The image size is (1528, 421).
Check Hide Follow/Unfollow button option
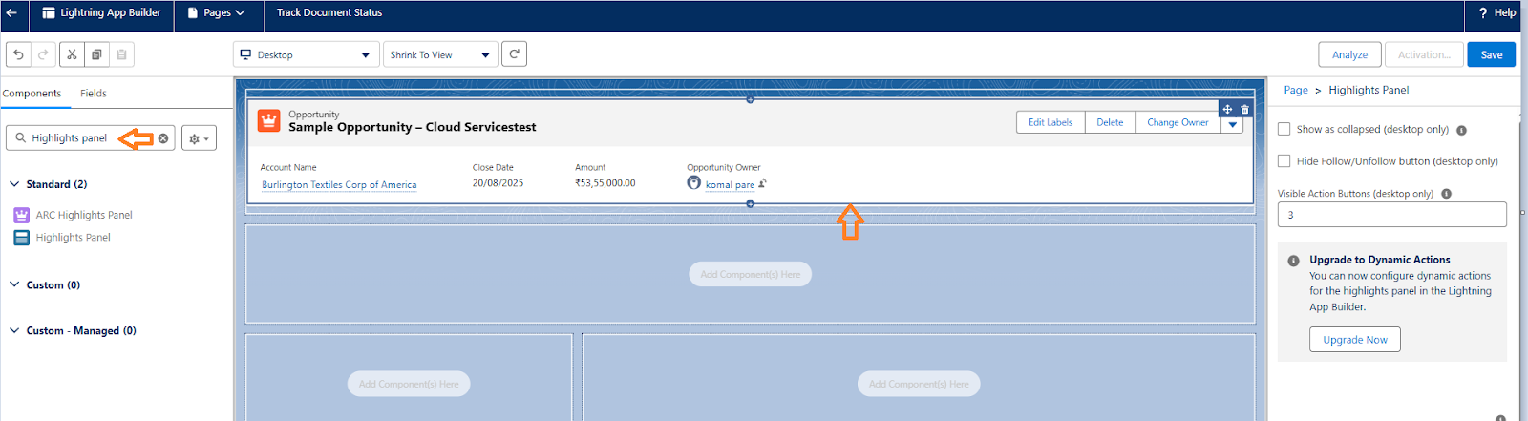1284,161
